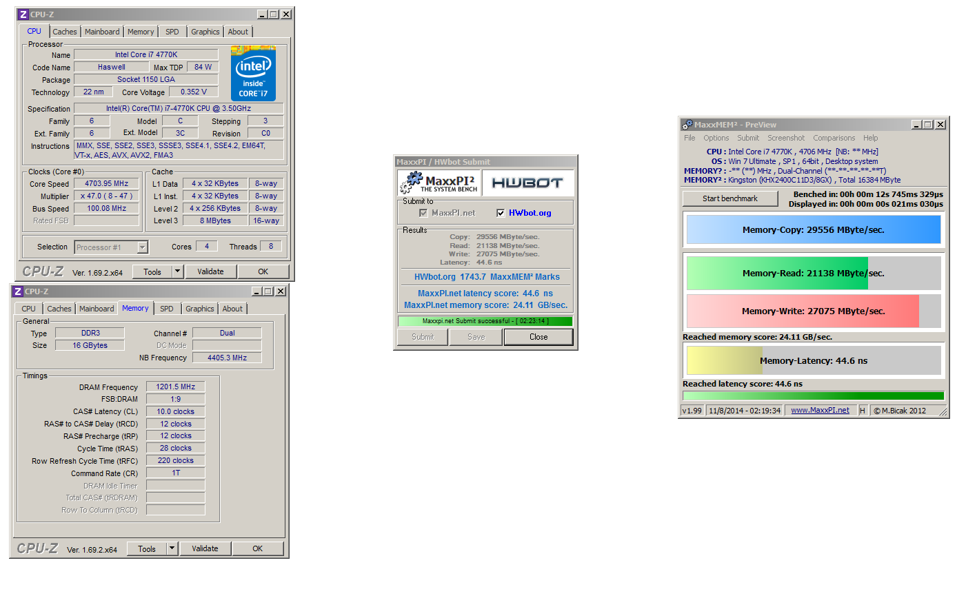Image resolution: width=977 pixels, height=596 pixels.
Task: Open the Tools dropdown arrow in Memory window
Action: tap(172, 548)
